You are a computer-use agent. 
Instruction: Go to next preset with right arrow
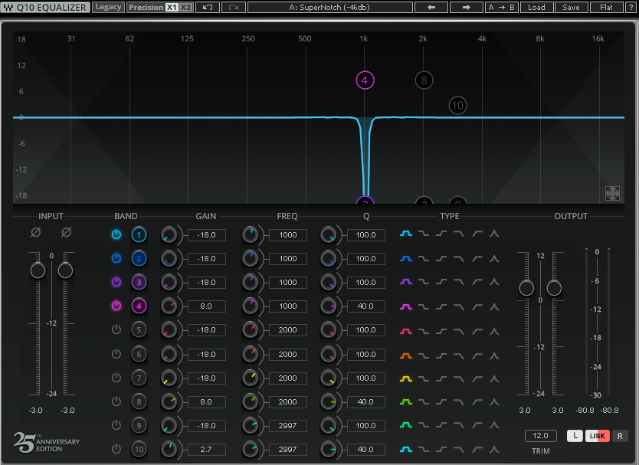click(466, 8)
